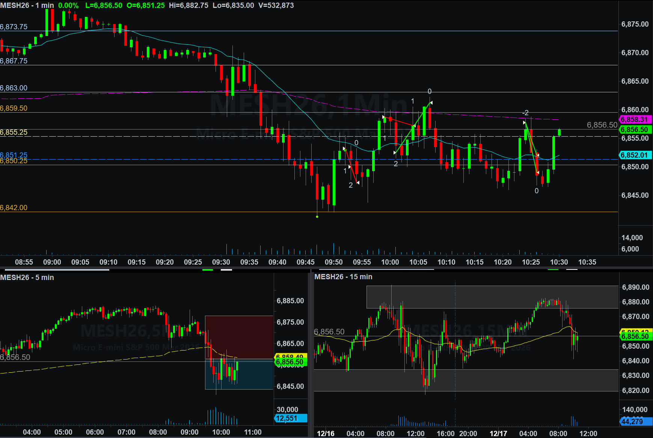653x438 pixels.
Task: Select the MESH26 - 15 min chart title
Action: 343,277
